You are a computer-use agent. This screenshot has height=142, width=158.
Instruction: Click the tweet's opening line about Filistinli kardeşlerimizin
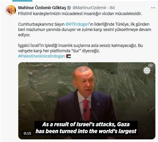(80, 14)
